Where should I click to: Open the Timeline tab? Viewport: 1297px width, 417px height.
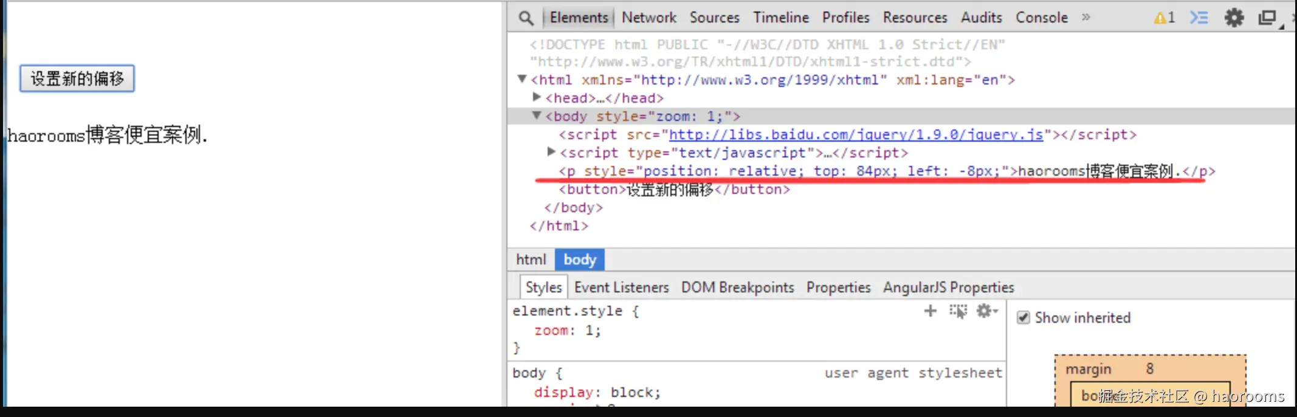(x=781, y=18)
